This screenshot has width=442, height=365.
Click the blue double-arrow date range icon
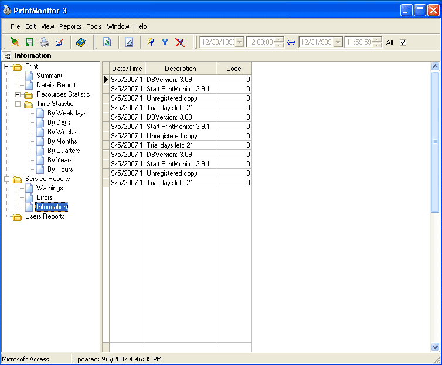pos(291,42)
